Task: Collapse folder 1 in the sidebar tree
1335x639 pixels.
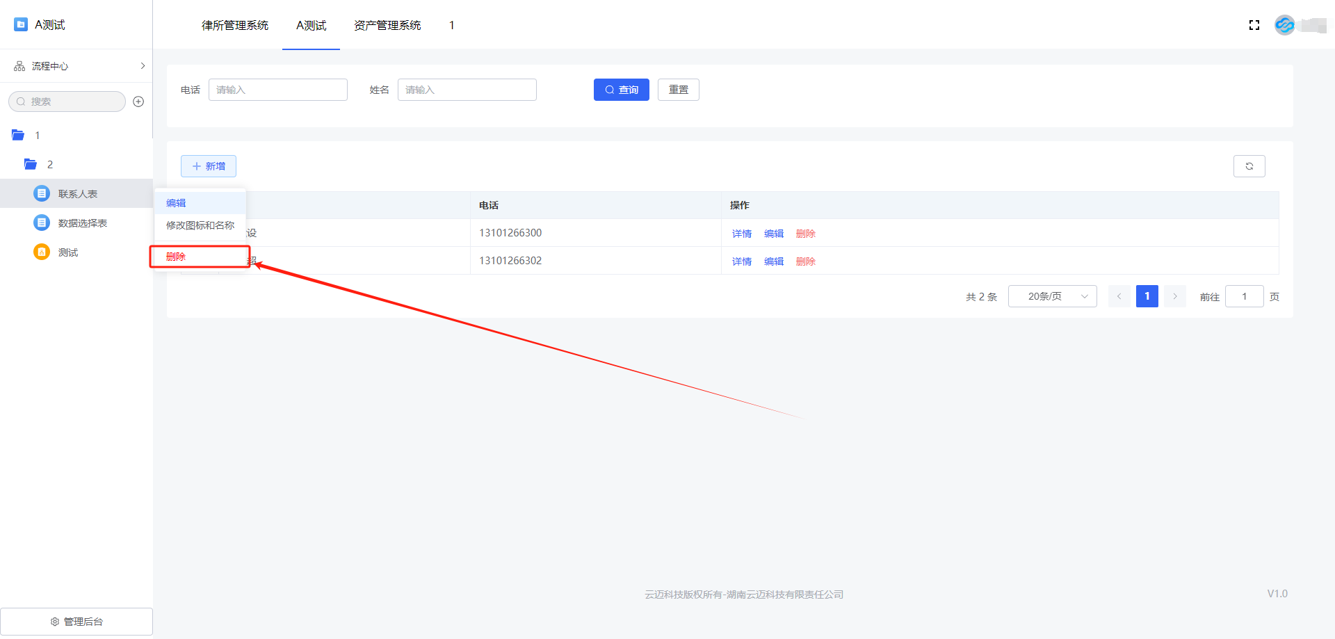Action: coord(19,136)
